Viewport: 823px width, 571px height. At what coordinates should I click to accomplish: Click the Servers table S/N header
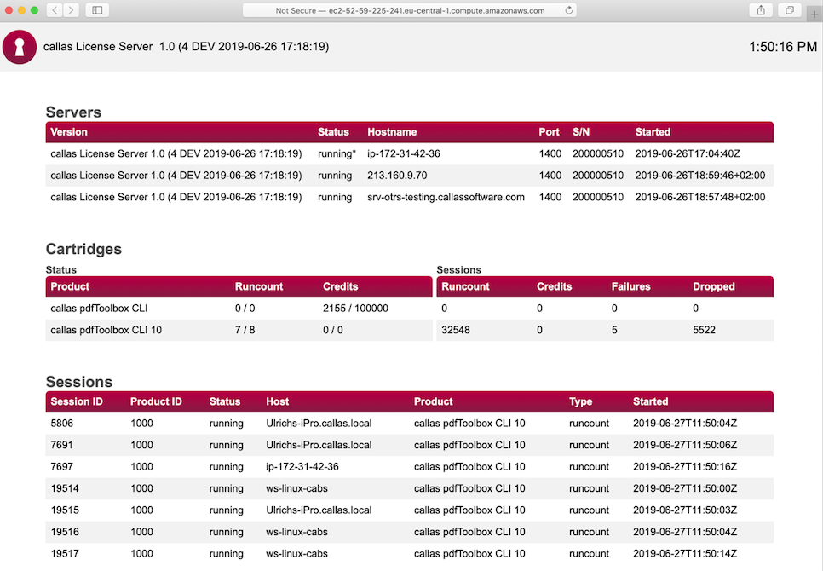click(580, 132)
